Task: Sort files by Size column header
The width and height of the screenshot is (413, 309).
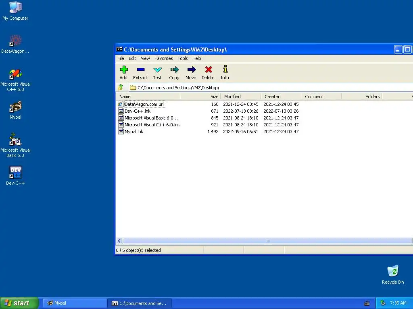Action: point(200,97)
